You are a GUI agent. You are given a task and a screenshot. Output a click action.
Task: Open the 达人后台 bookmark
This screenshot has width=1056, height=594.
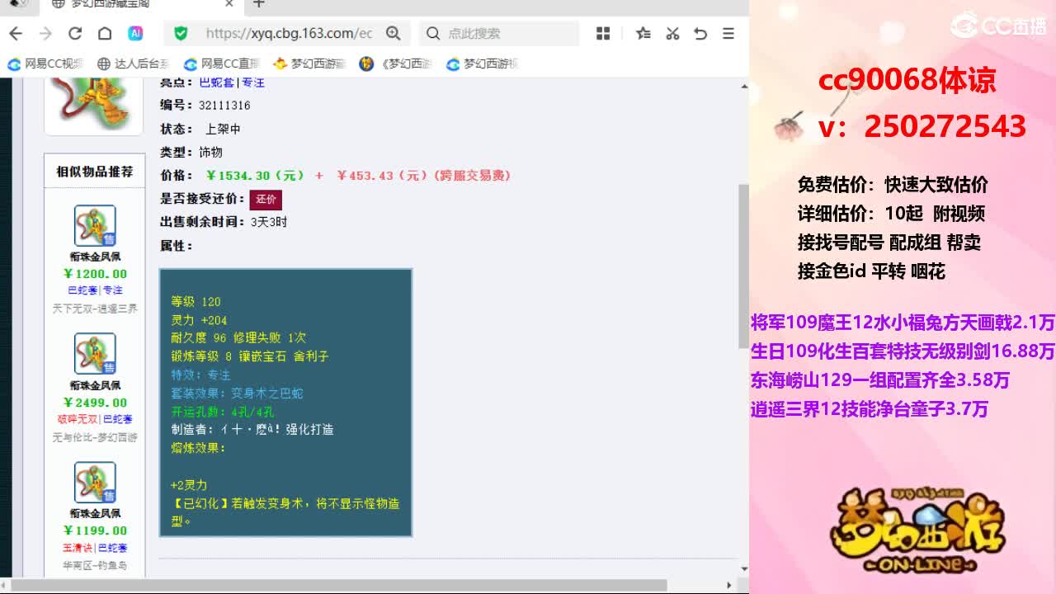click(x=133, y=64)
